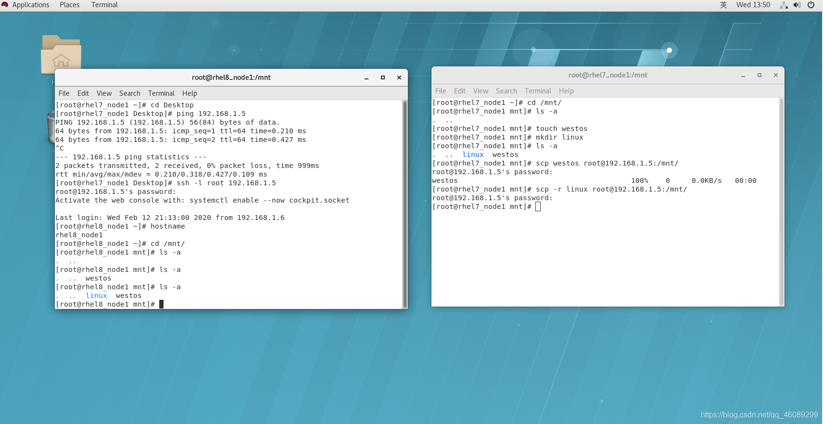Open Terminal menu in rhel7_node1 window

pos(538,91)
